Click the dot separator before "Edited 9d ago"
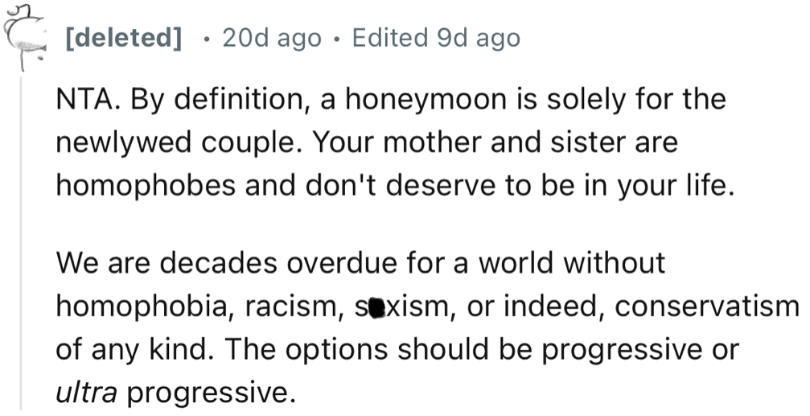 coord(336,38)
